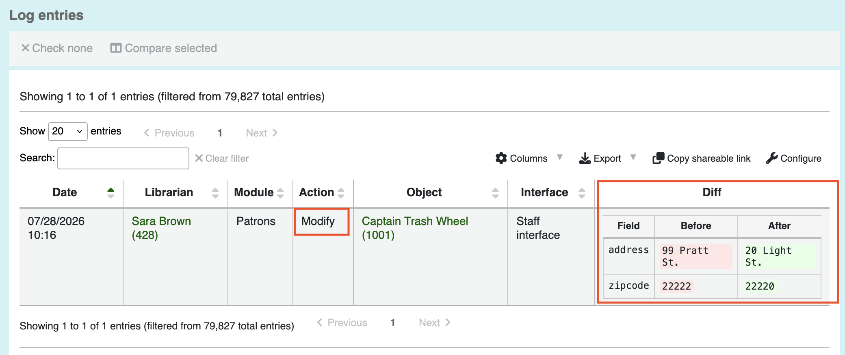Viewport: 845px width, 355px height.
Task: Click the Copy shareable link icon
Action: [659, 158]
